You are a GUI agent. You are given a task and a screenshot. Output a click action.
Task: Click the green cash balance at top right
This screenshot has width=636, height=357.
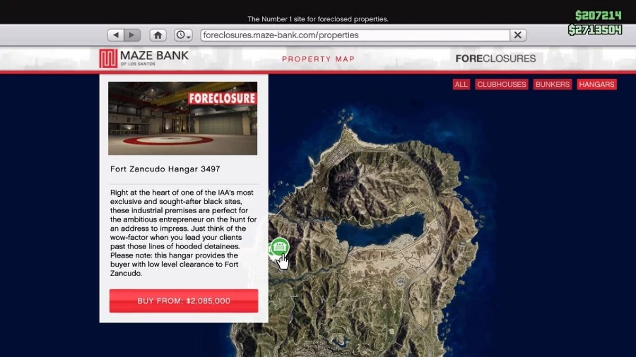598,15
